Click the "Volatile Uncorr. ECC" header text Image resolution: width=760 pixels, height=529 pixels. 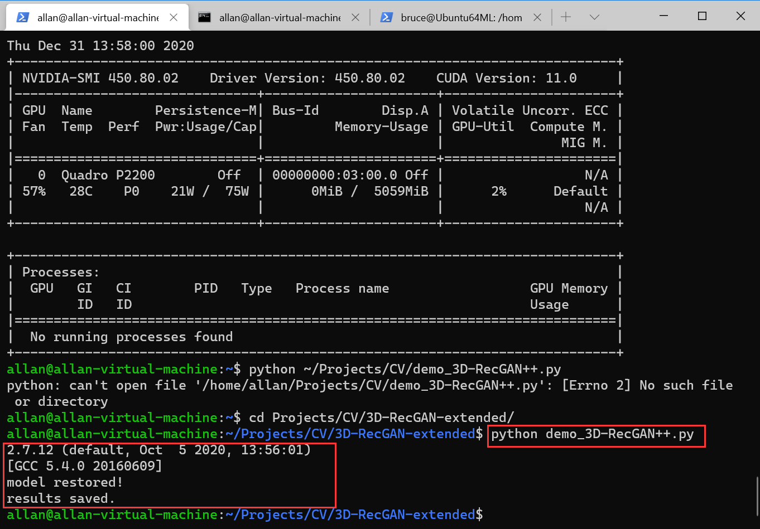(x=530, y=110)
